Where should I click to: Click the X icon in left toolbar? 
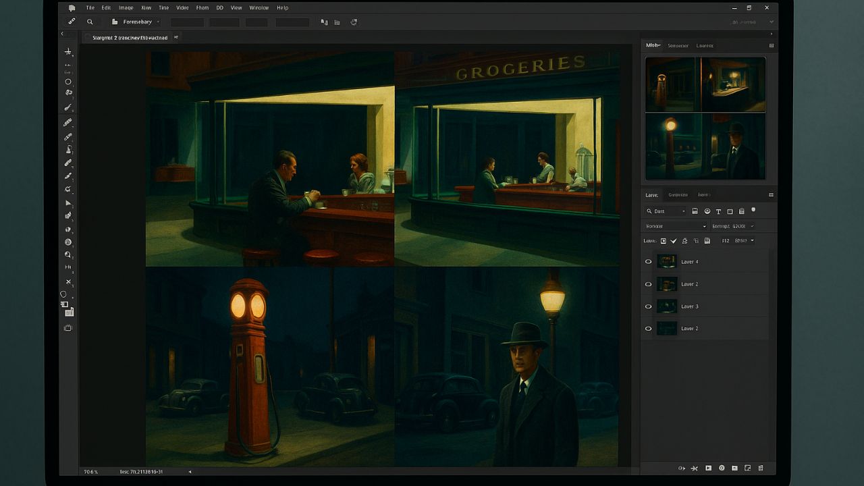(67, 282)
